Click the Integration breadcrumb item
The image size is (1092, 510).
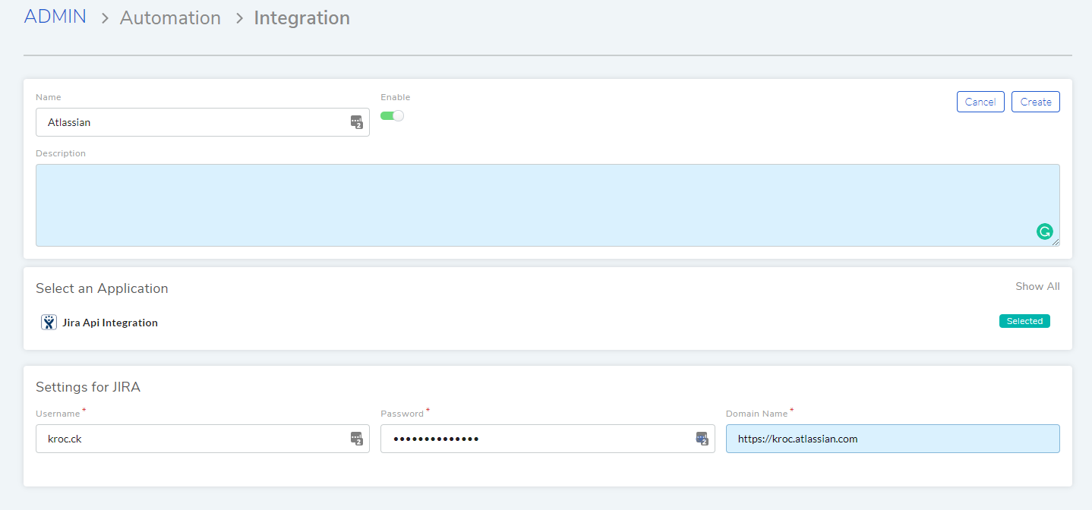click(301, 17)
